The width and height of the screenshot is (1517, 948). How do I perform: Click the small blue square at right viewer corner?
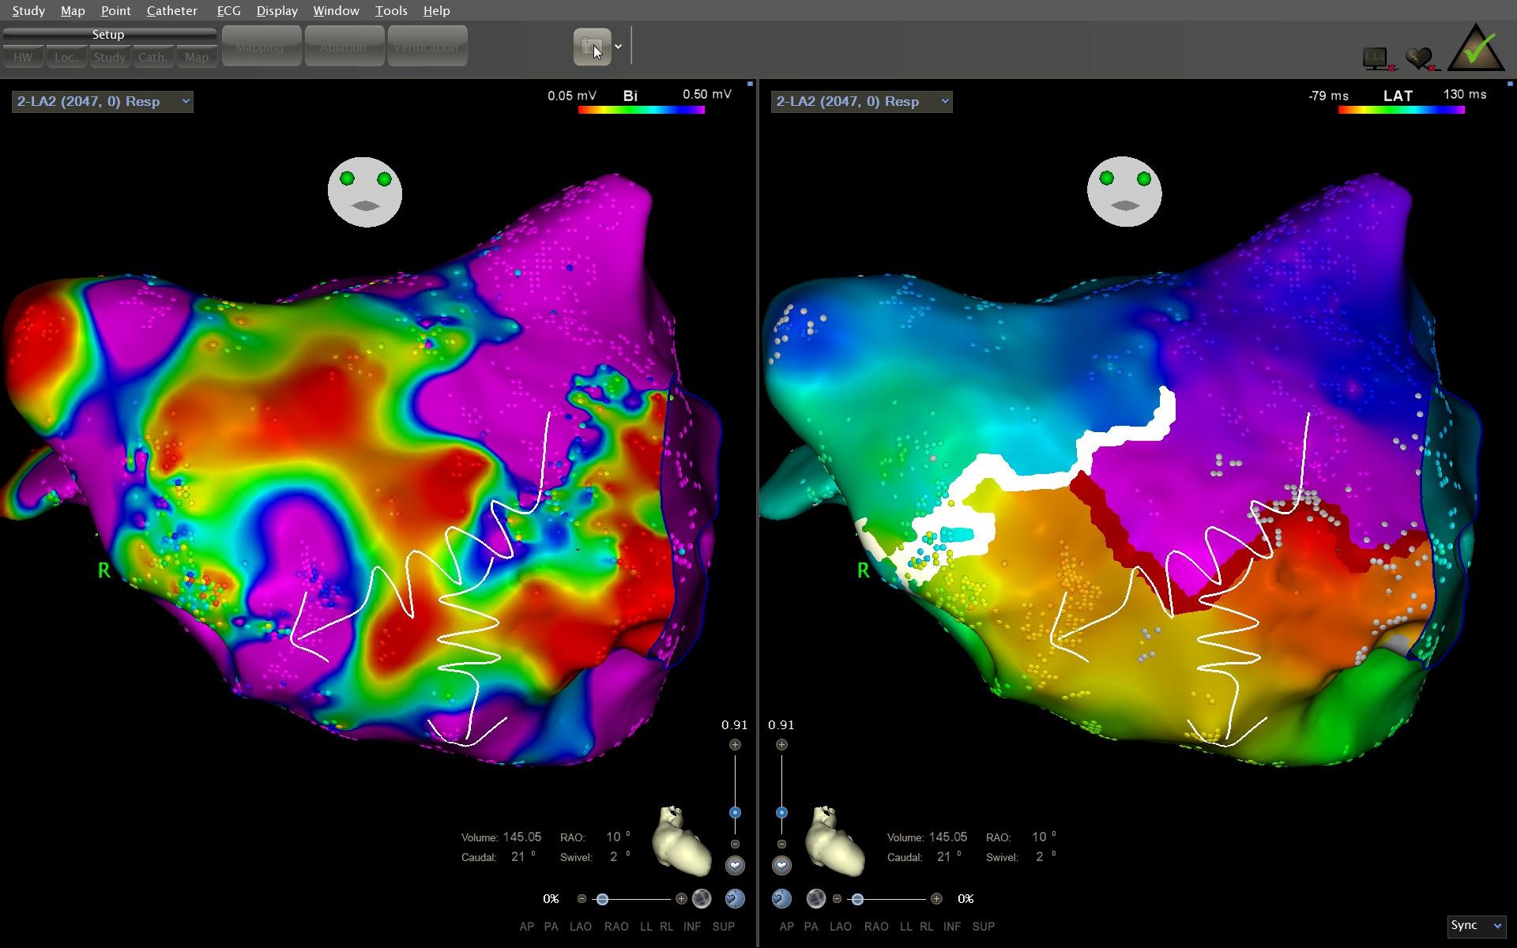tap(1510, 83)
